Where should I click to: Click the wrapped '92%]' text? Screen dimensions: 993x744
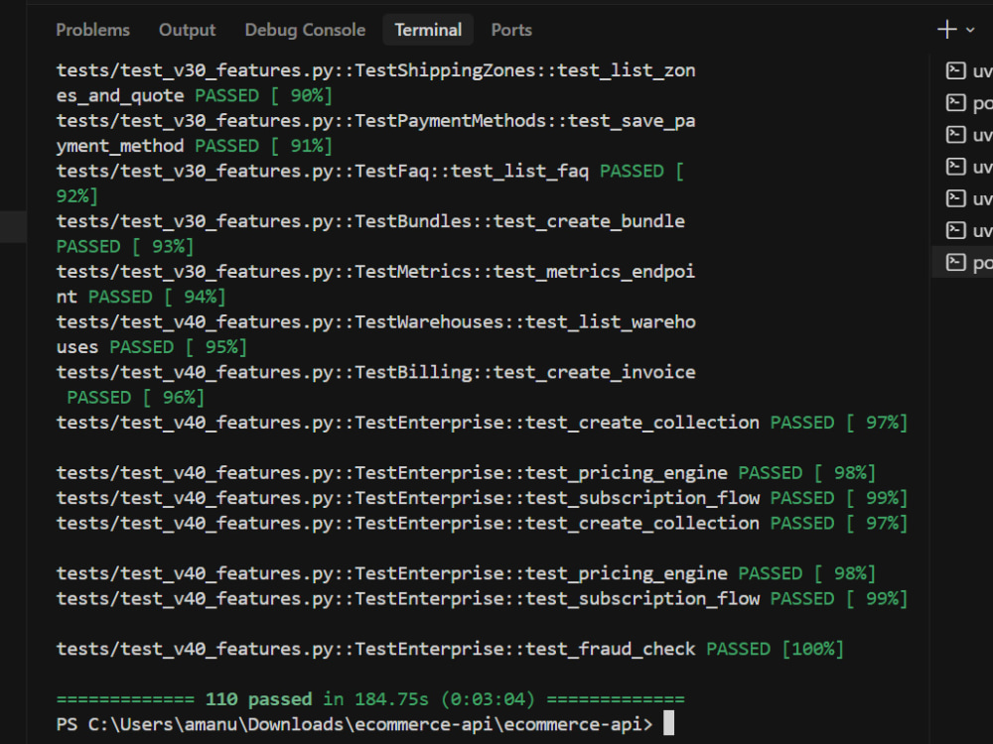[76, 196]
